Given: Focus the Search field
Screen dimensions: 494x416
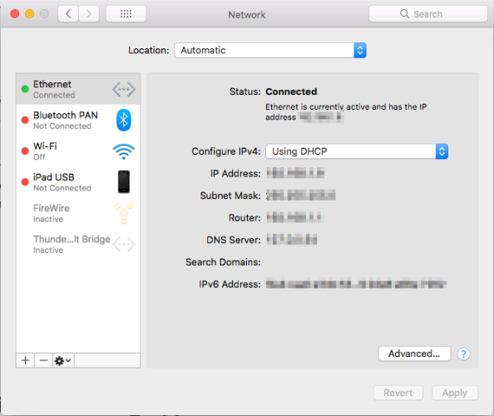Looking at the screenshot, I should point(428,14).
